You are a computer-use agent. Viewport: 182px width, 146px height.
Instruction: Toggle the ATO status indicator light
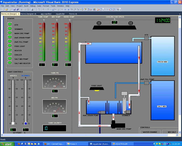coord(10,25)
